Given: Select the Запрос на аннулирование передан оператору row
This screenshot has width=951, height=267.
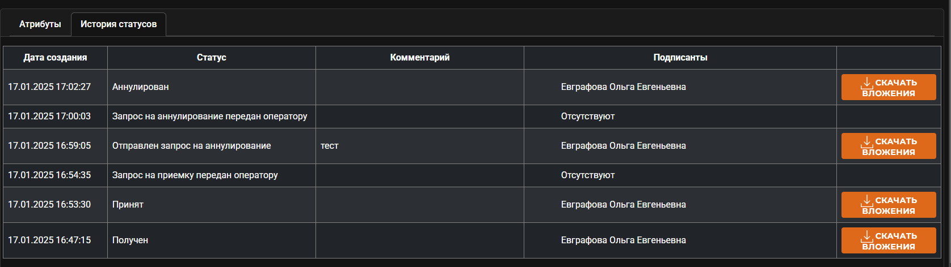Looking at the screenshot, I should (x=472, y=117).
